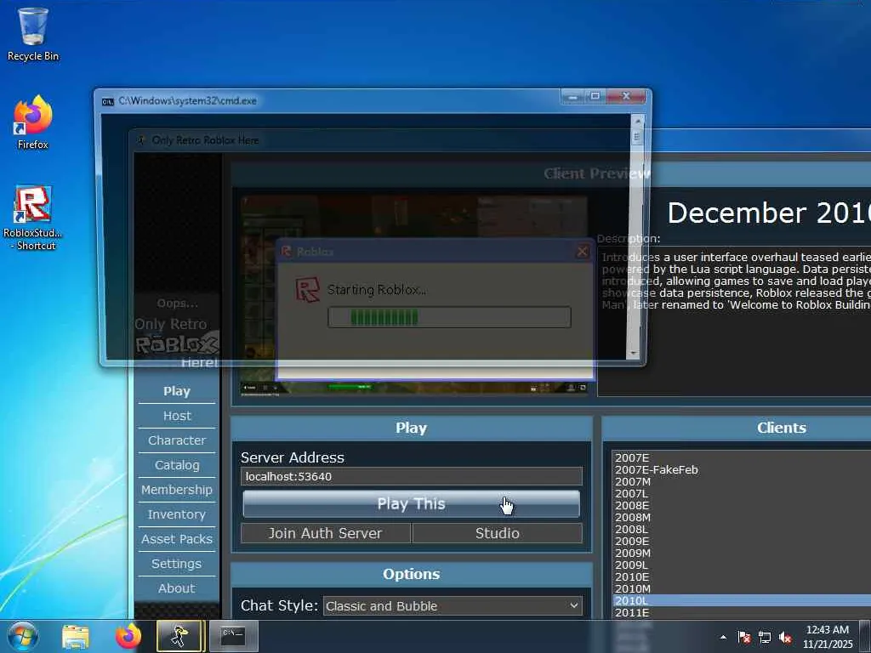The height and width of the screenshot is (653, 871).
Task: Click the Studio button
Action: tap(497, 533)
